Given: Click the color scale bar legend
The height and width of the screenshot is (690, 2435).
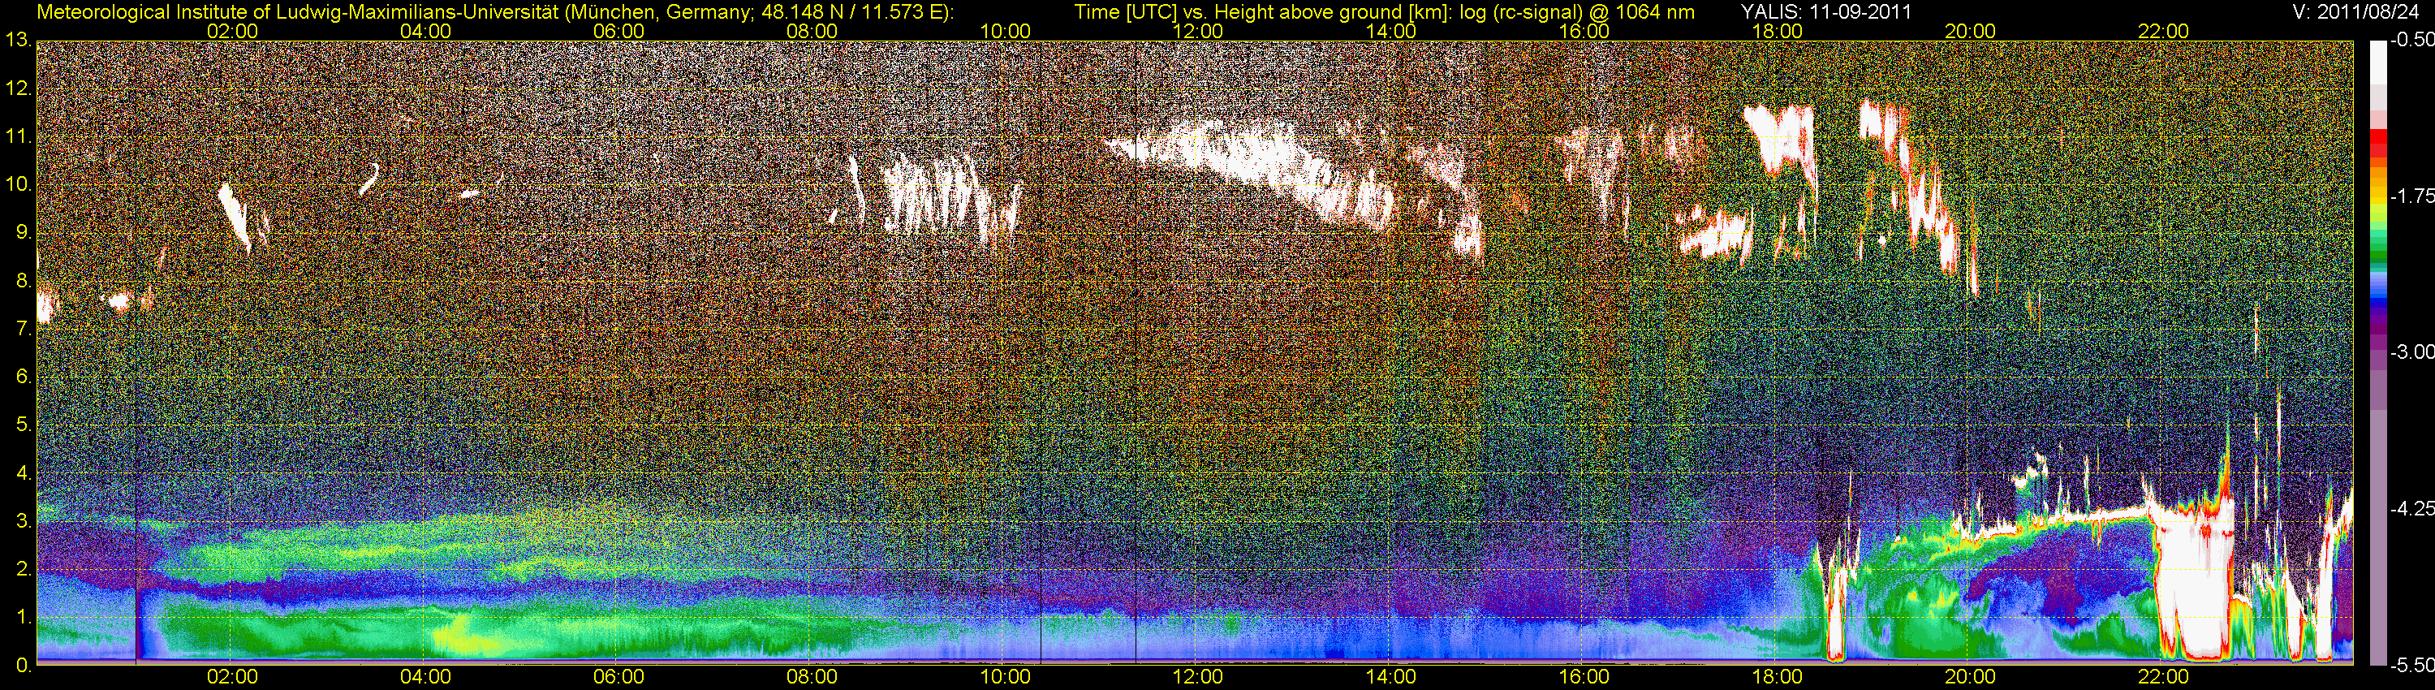Looking at the screenshot, I should pyautogui.click(x=2377, y=352).
